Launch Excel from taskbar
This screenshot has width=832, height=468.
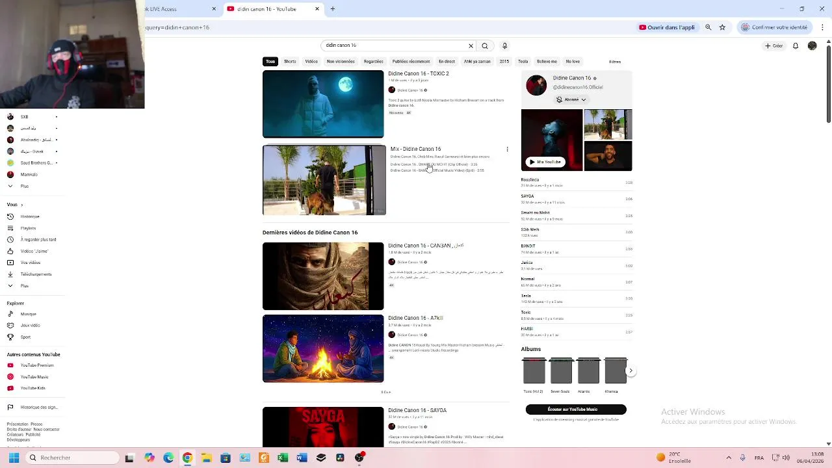283,458
